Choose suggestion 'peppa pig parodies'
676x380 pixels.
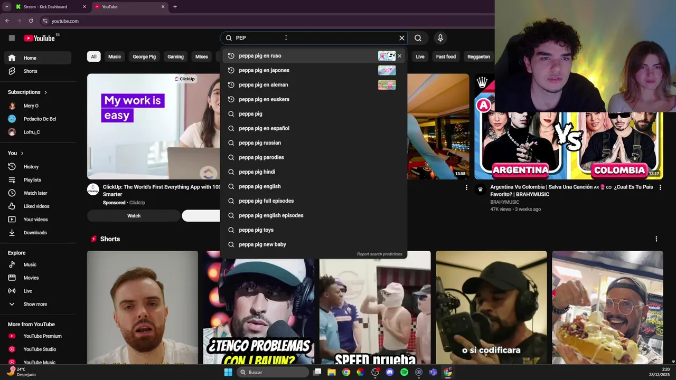click(x=314, y=157)
